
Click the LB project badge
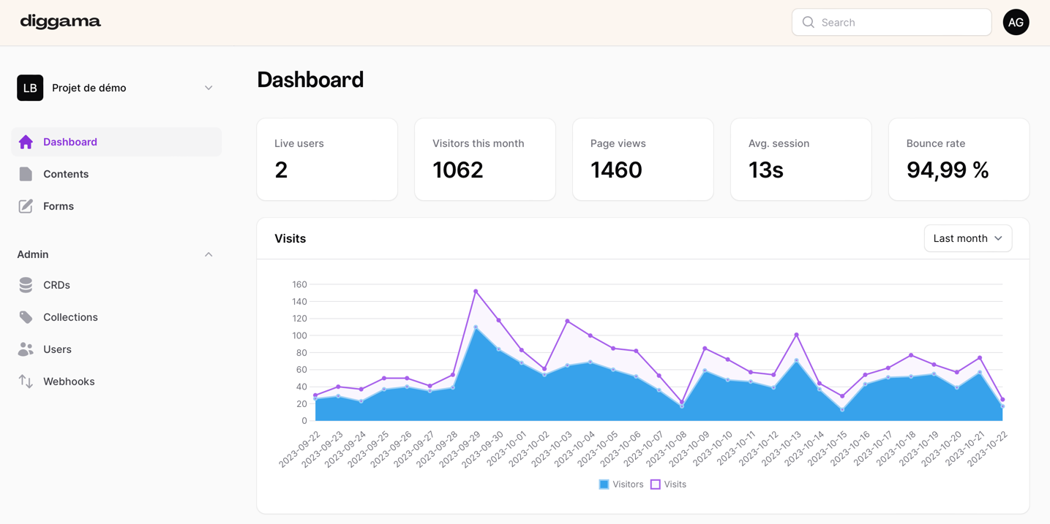30,88
